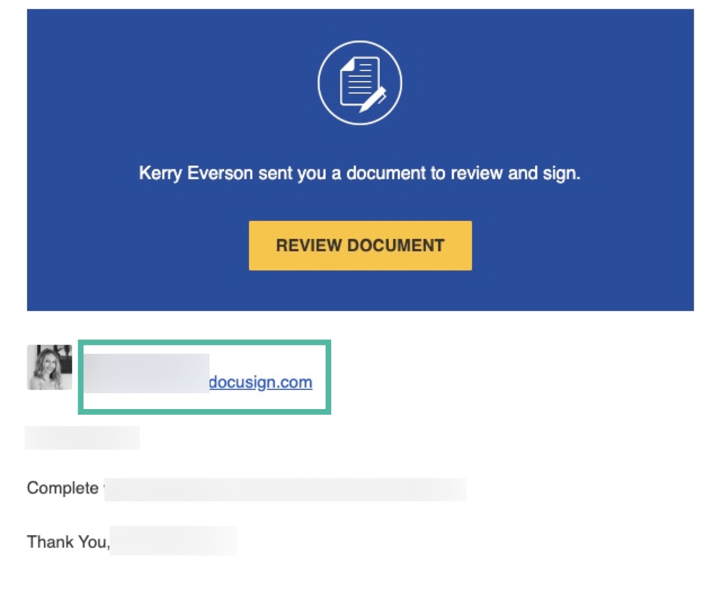Click the blue banner heading text
The height and width of the screenshot is (595, 721).
coord(360,173)
